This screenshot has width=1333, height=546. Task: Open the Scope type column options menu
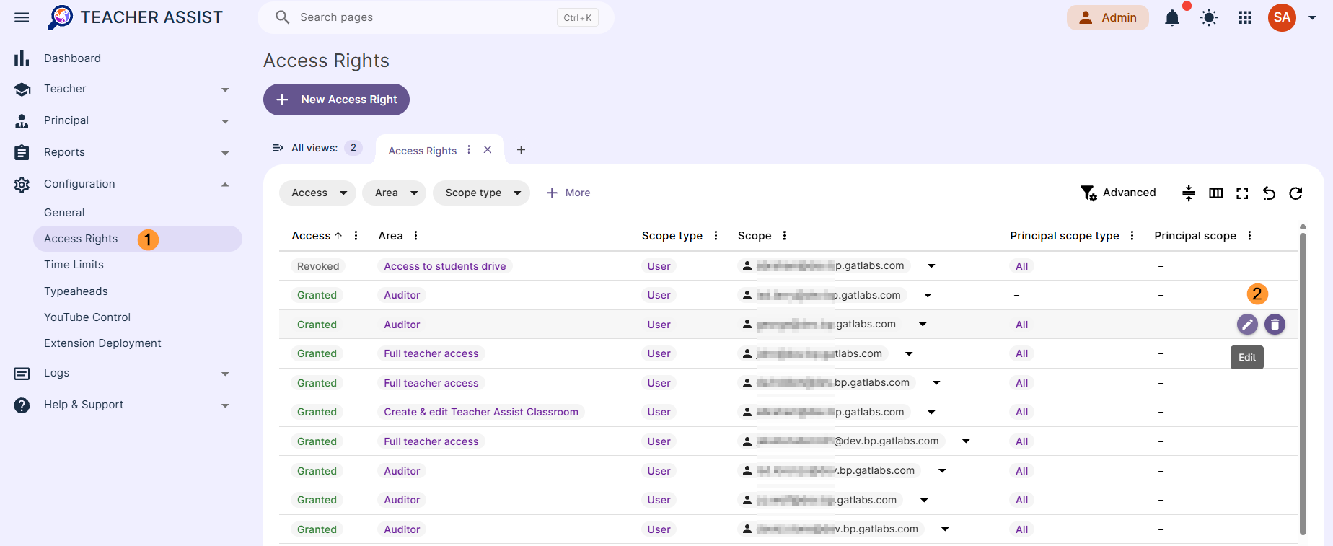click(716, 236)
